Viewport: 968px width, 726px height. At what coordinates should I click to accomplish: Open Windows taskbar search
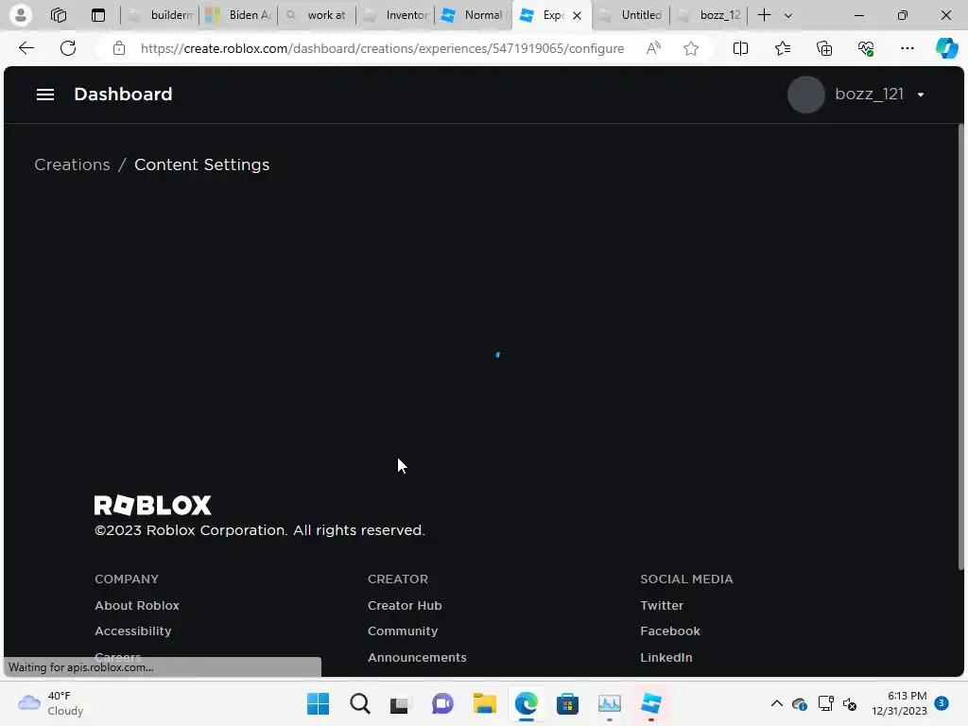click(x=360, y=703)
